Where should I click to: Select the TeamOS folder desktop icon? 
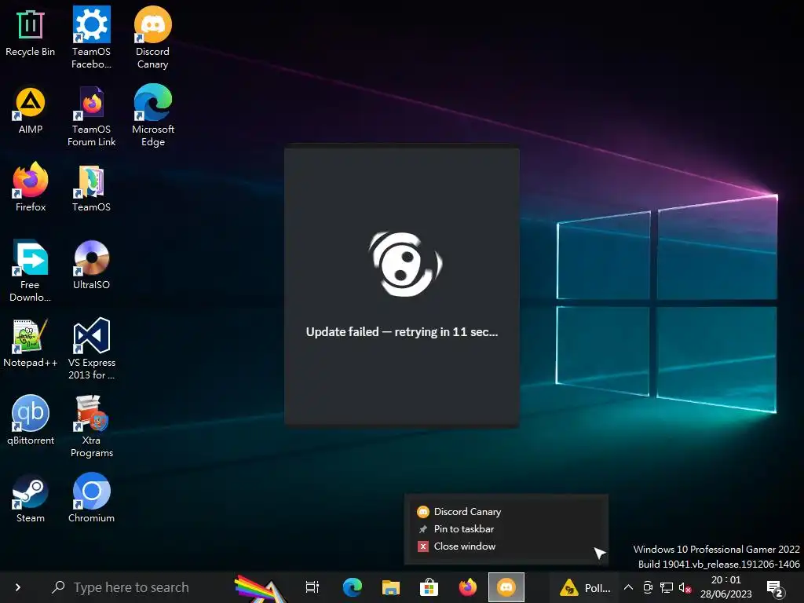click(x=91, y=188)
